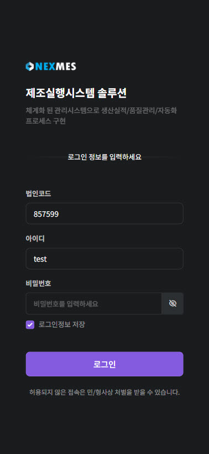Click the blue NEX letters in the logo
This screenshot has height=454, width=209.
click(x=45, y=67)
